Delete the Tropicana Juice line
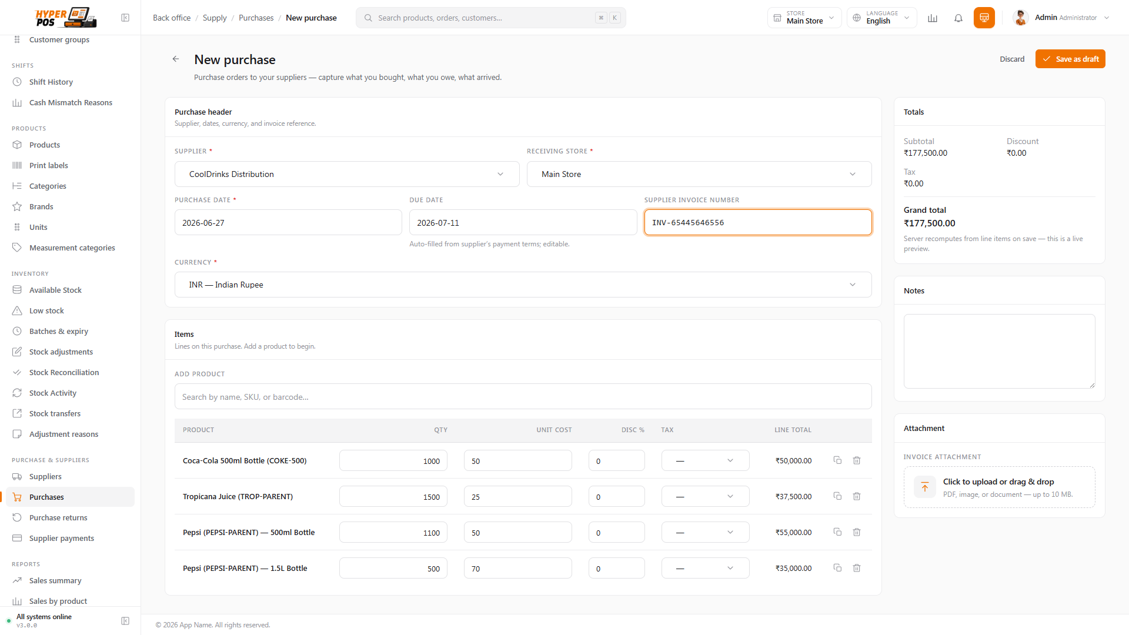1129x635 pixels. [857, 496]
